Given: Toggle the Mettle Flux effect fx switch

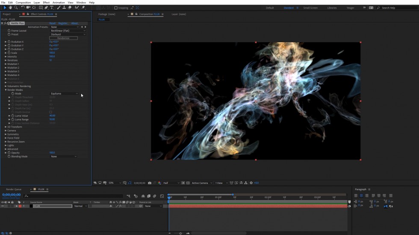Looking at the screenshot, I should 5,23.
